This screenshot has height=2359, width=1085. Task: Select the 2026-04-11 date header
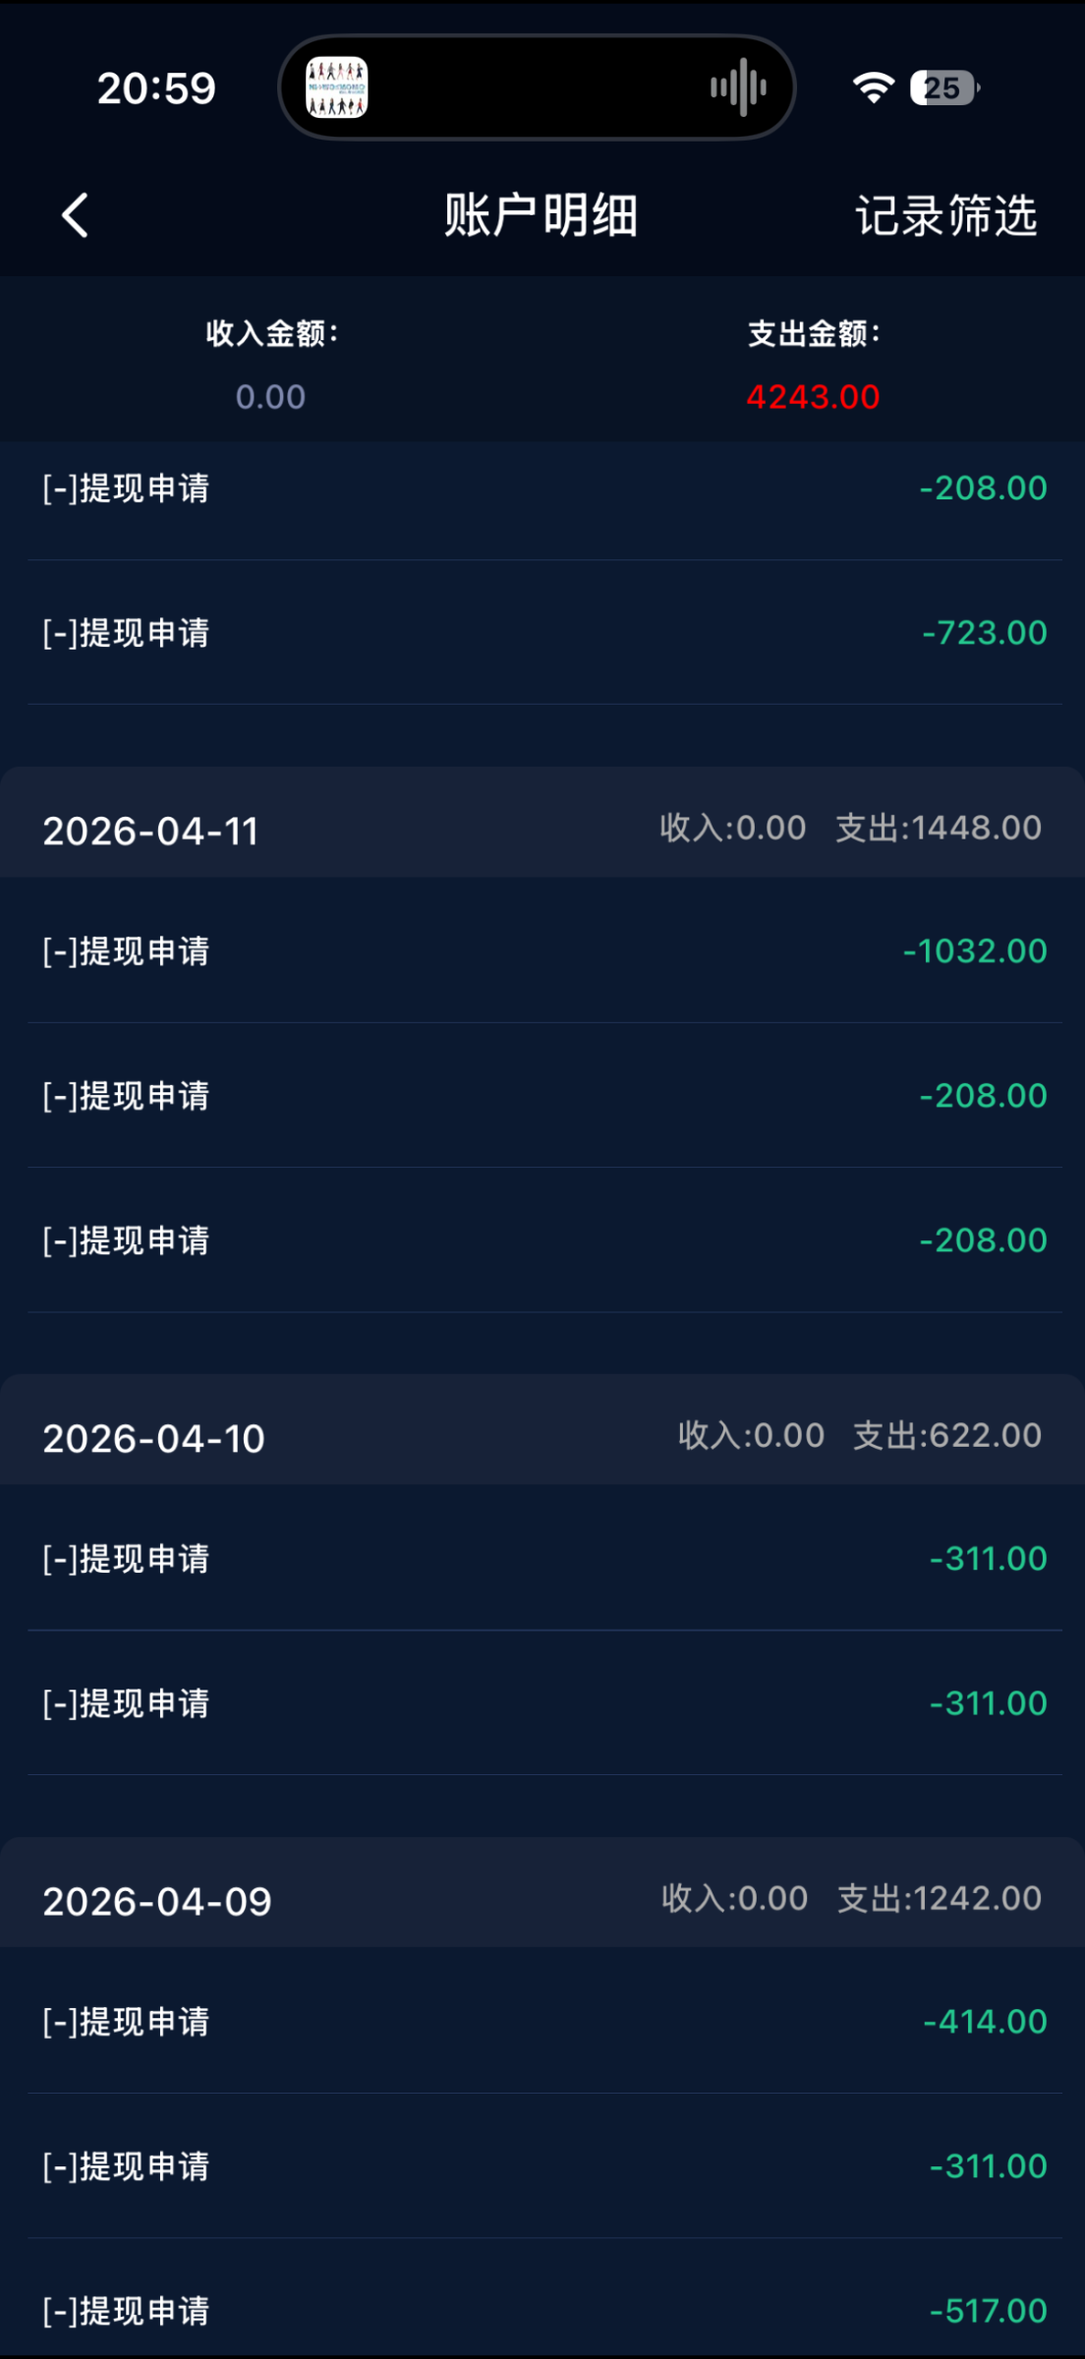[150, 832]
